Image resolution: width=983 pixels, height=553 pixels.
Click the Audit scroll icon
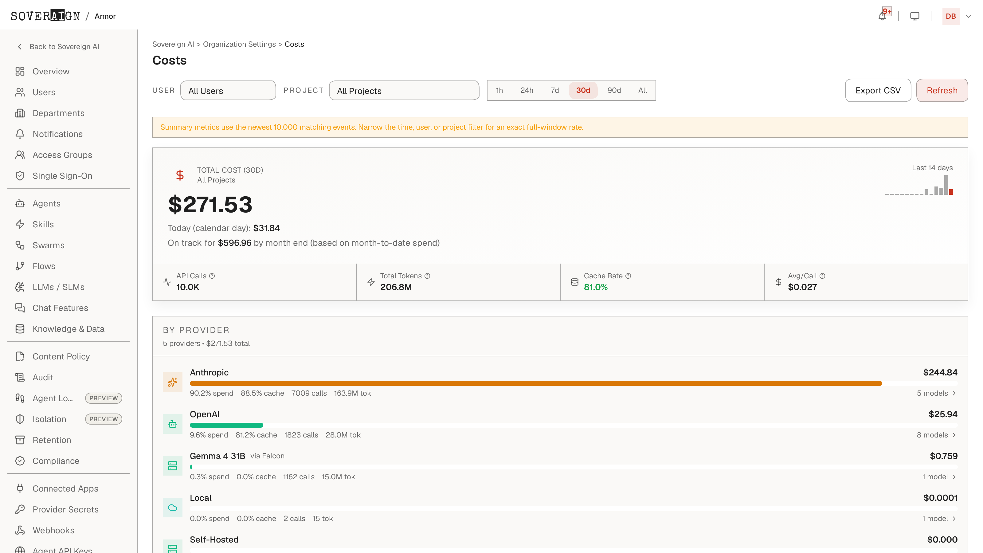click(x=20, y=378)
